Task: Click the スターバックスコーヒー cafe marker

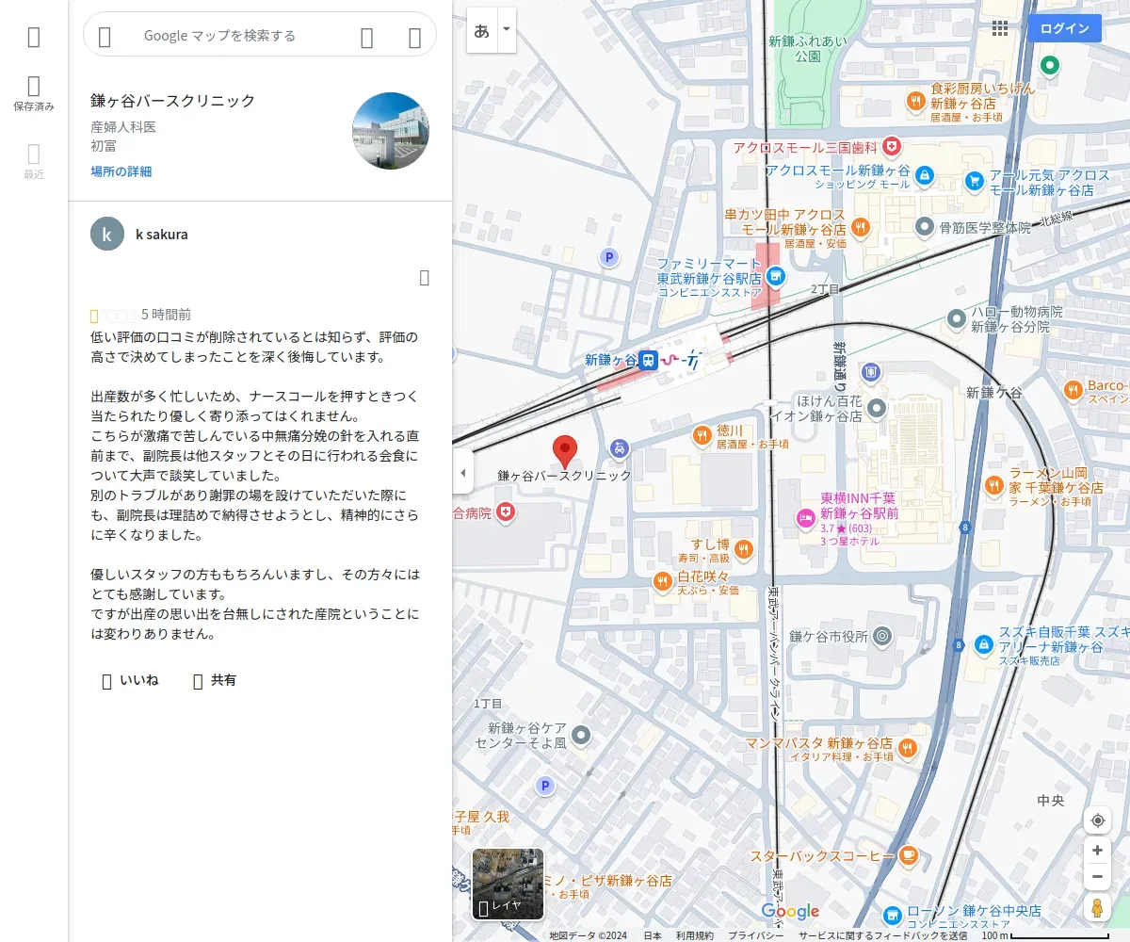Action: point(908,854)
